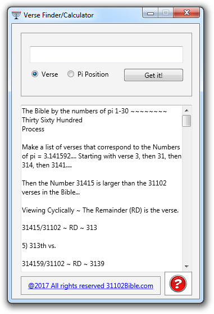Click the red question mark help icon
Screen dimensions: 214x314
click(178, 284)
